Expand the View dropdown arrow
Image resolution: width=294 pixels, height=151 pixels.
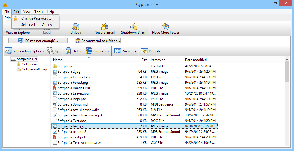136,51
